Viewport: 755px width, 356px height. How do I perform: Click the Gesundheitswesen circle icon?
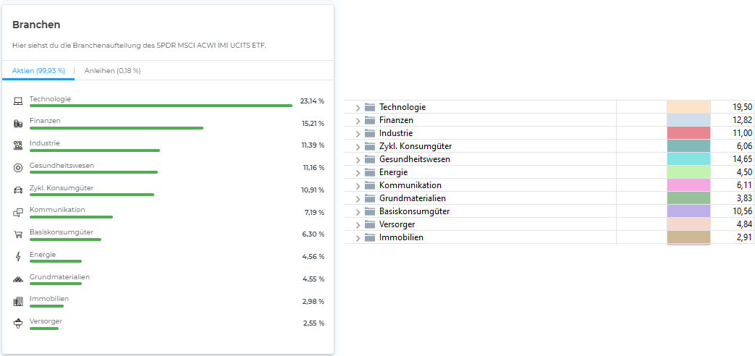pos(18,168)
